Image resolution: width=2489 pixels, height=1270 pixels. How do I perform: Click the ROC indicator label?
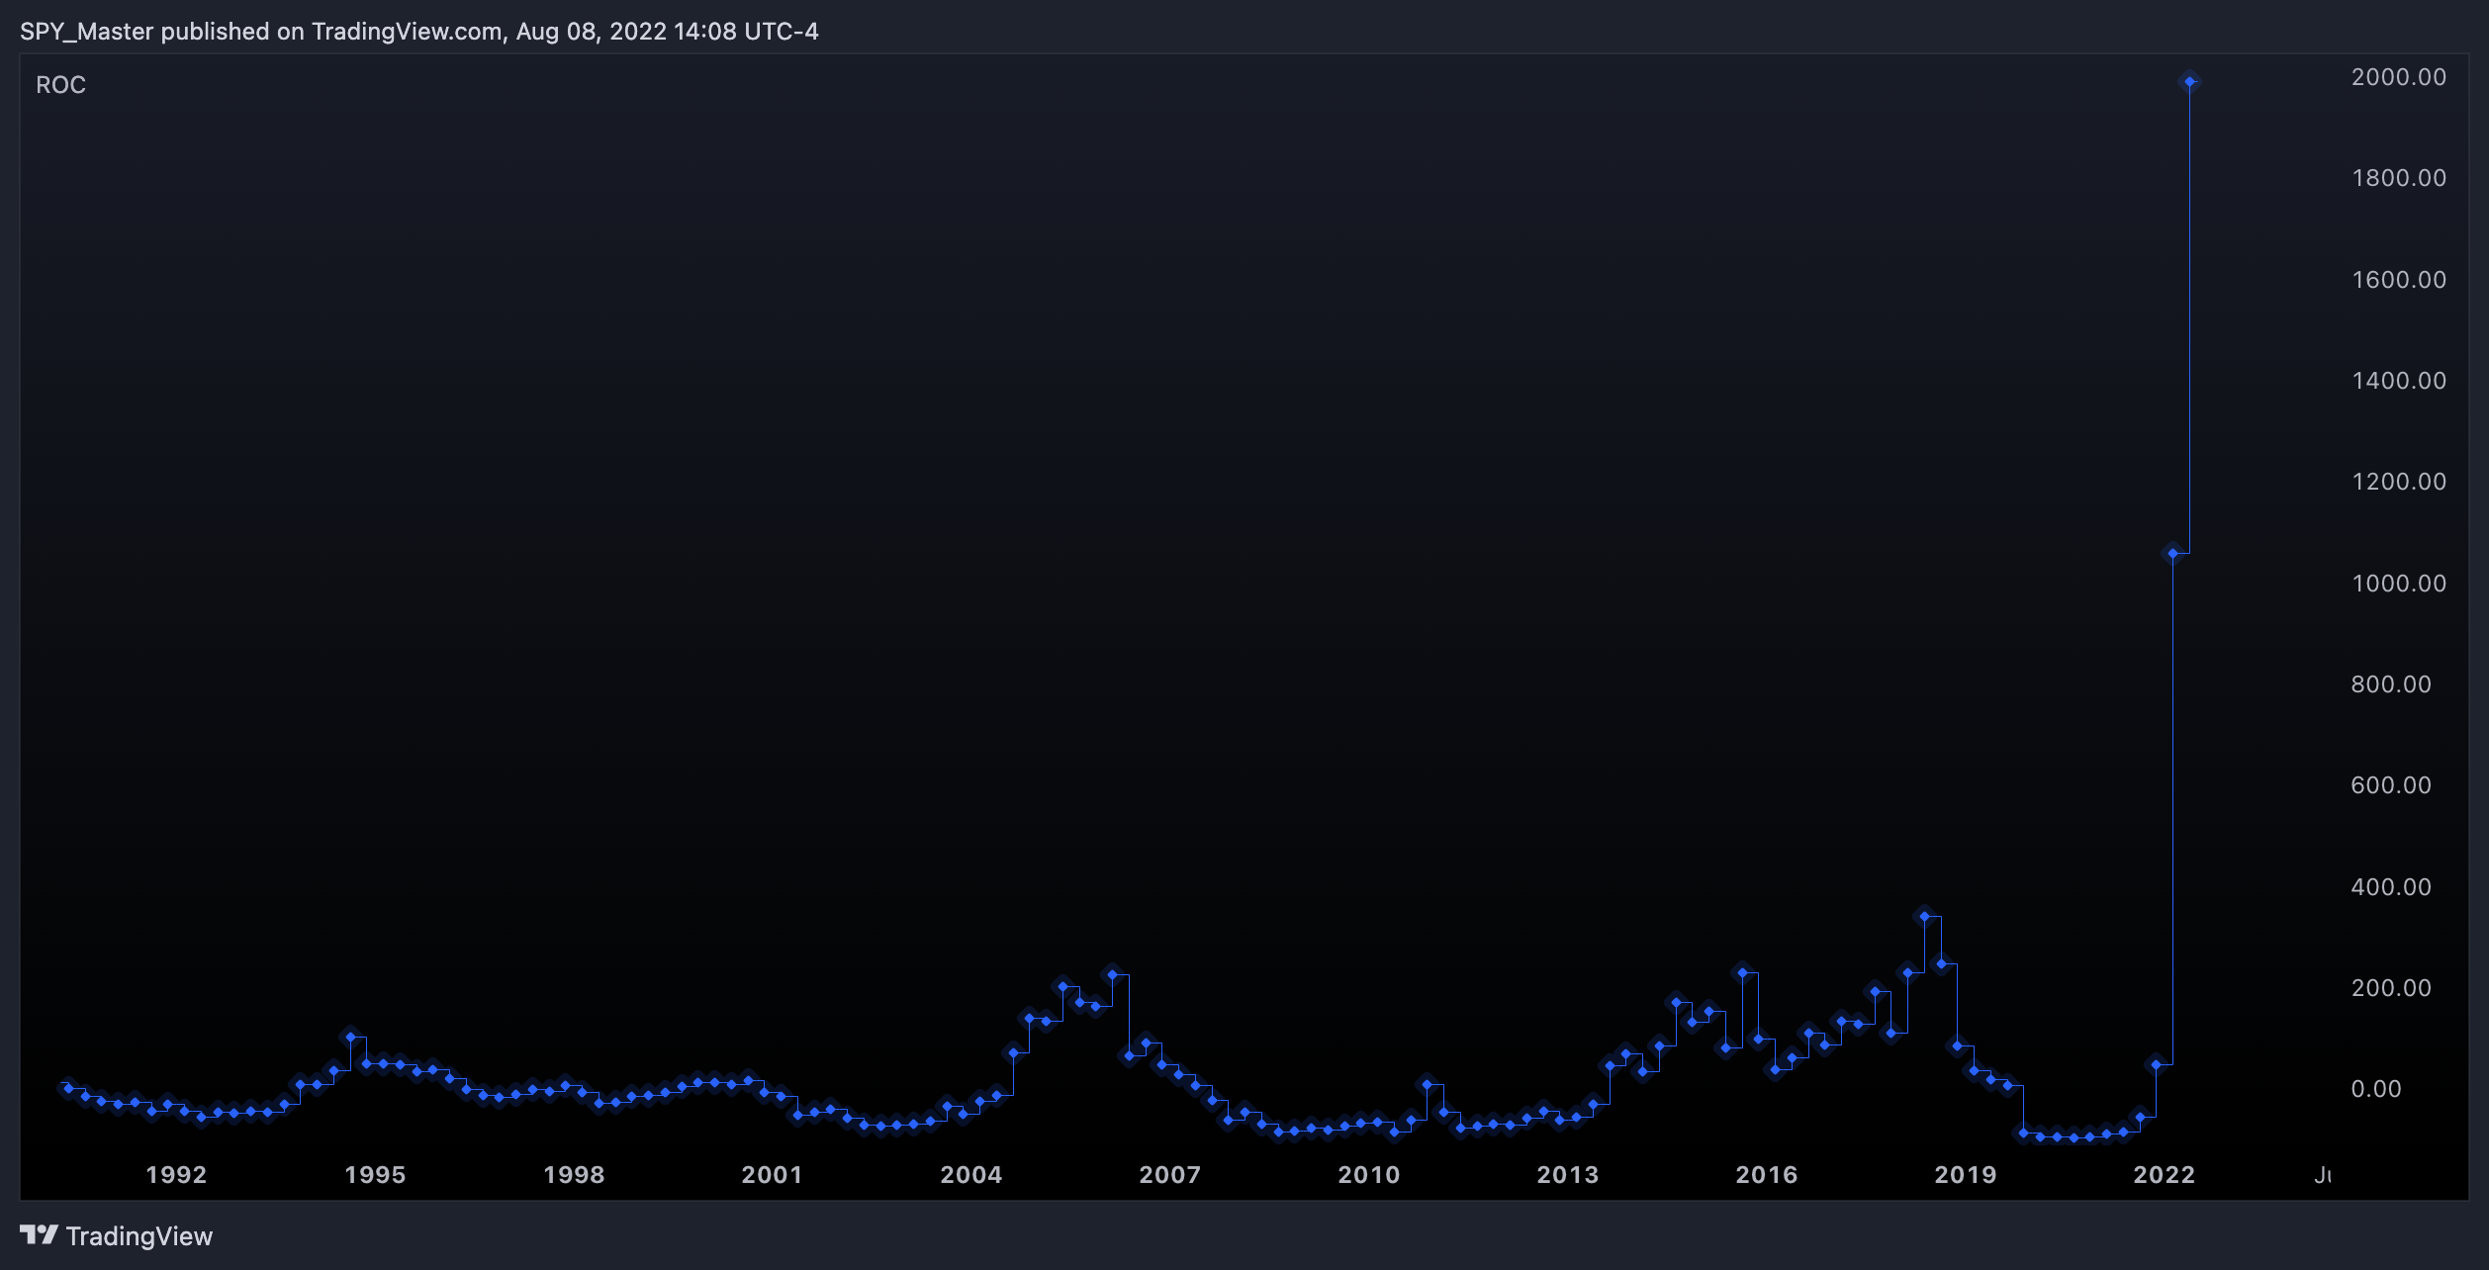click(x=60, y=85)
